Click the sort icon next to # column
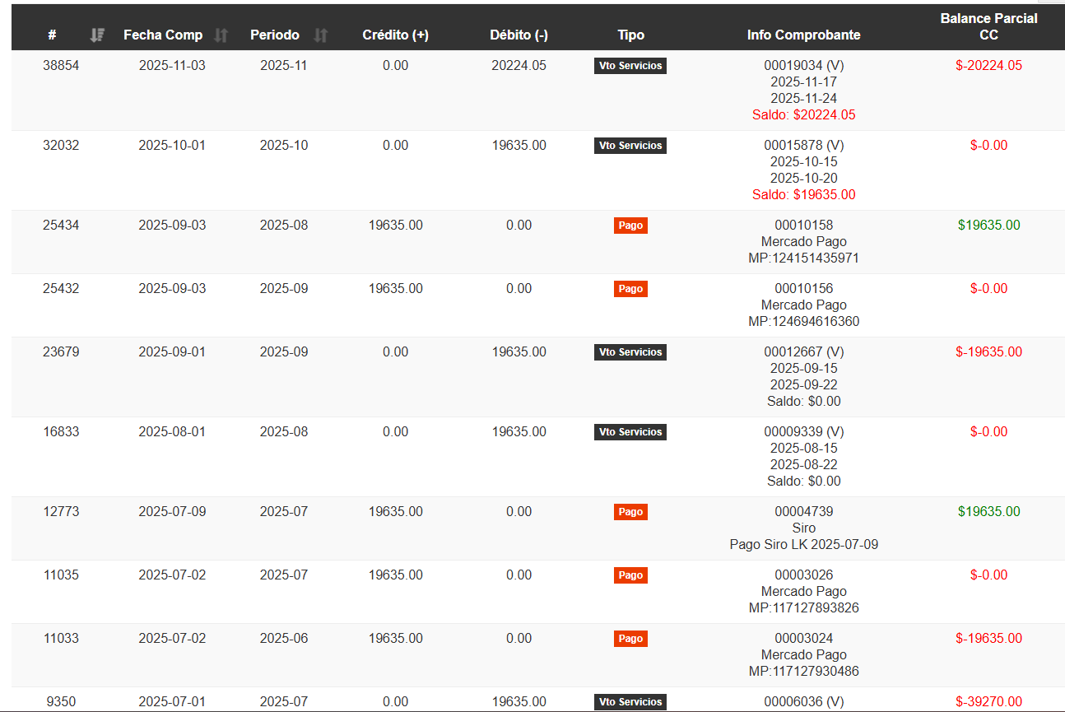 (x=97, y=35)
